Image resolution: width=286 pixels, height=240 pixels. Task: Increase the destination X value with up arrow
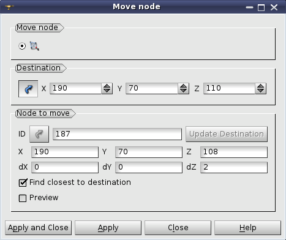click(x=107, y=86)
